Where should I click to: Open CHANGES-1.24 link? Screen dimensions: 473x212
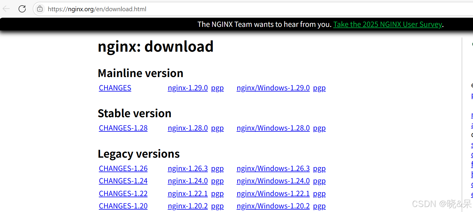click(x=123, y=181)
